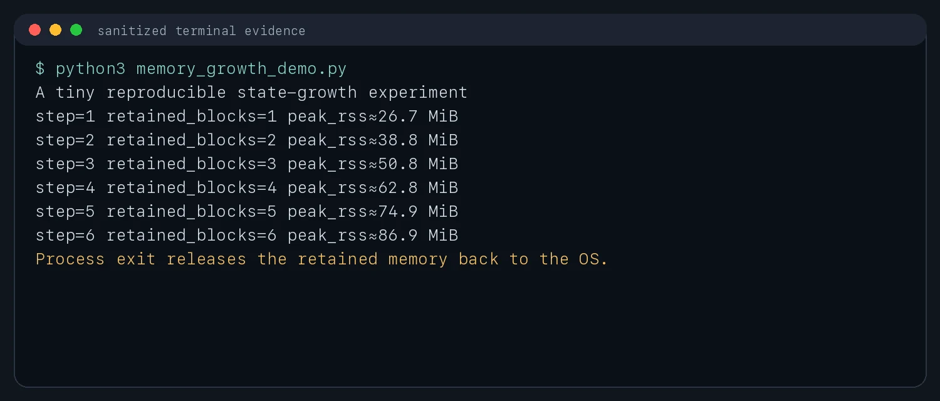Click retained_blocks=3 text
The height and width of the screenshot is (401, 940).
192,164
